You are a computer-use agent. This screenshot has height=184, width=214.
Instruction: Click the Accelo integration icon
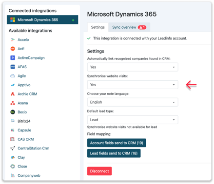click(13, 39)
